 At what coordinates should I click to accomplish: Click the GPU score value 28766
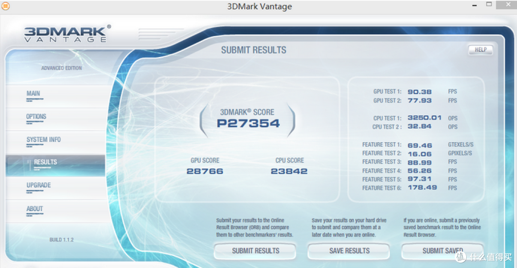pyautogui.click(x=205, y=171)
